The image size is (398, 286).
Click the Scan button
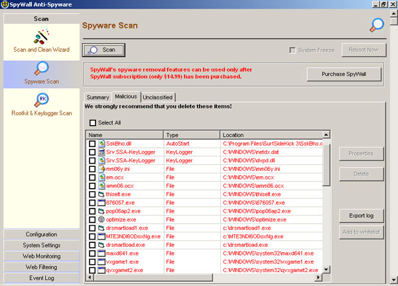pos(103,50)
